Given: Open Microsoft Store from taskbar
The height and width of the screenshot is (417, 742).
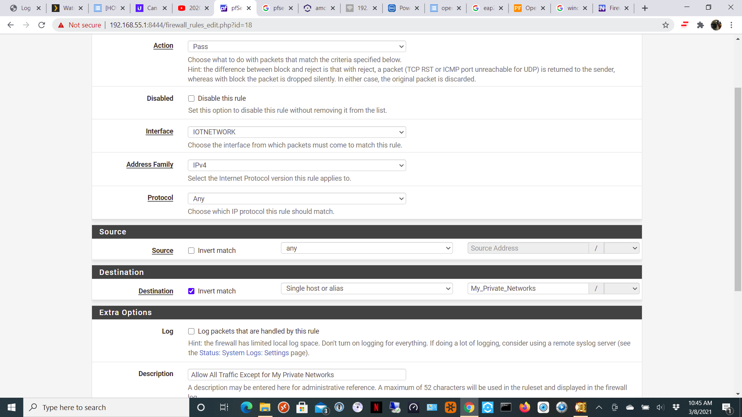Looking at the screenshot, I should 302,407.
